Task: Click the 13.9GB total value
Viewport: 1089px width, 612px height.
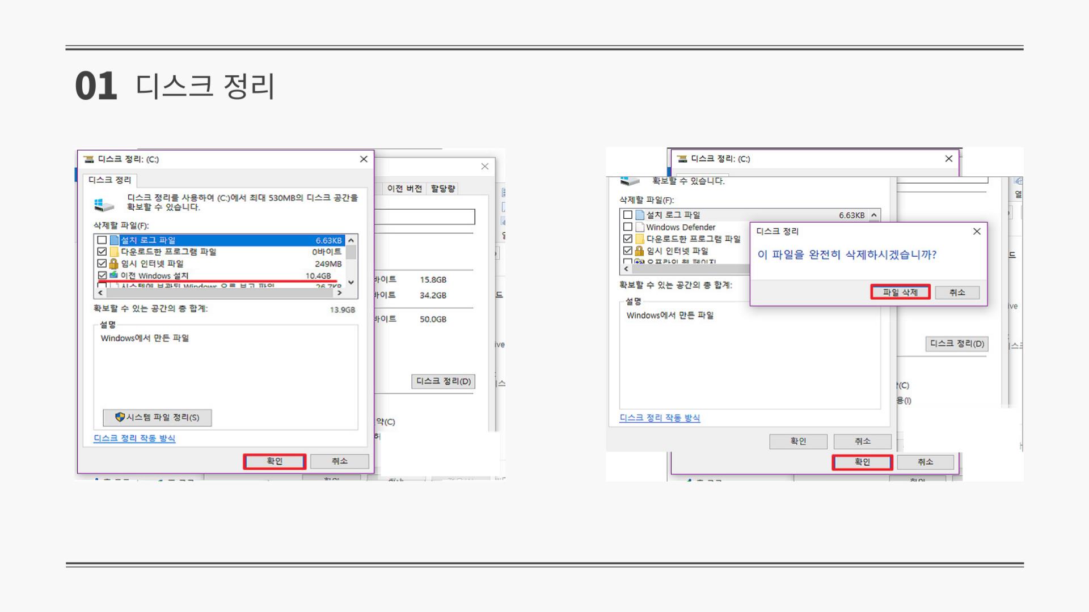Action: point(342,309)
